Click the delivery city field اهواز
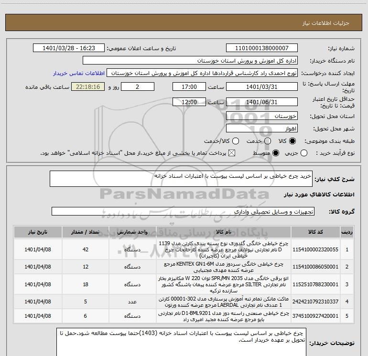Image resolution: width=368 pixels, height=356 pixels. click(x=262, y=129)
